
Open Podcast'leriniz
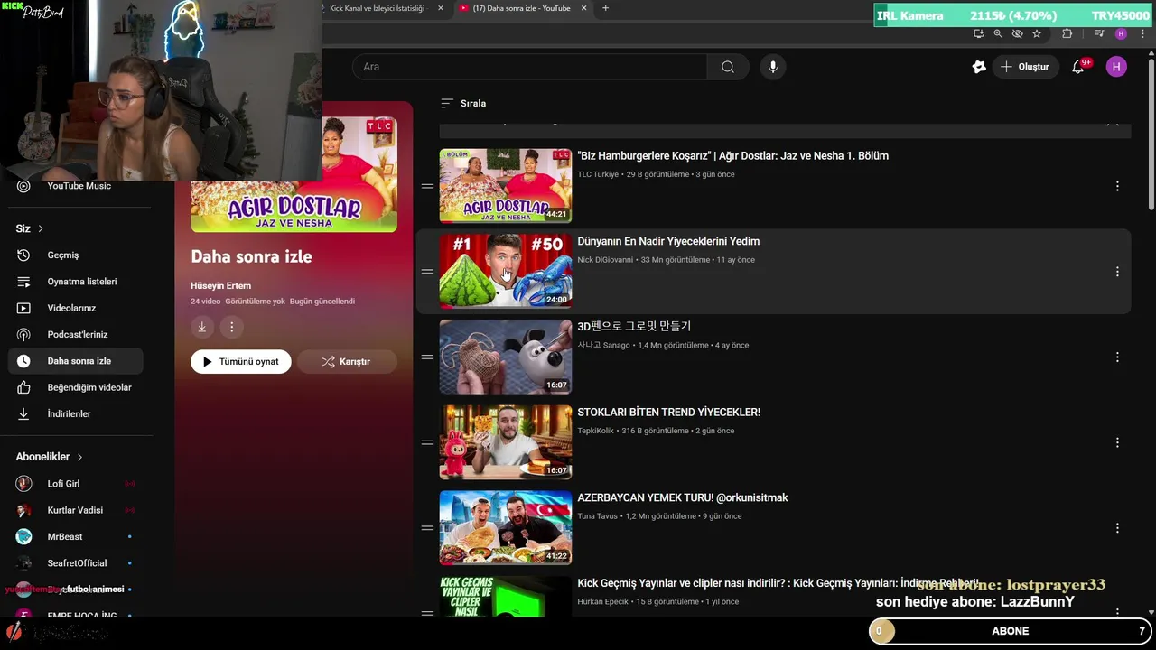[x=77, y=334]
